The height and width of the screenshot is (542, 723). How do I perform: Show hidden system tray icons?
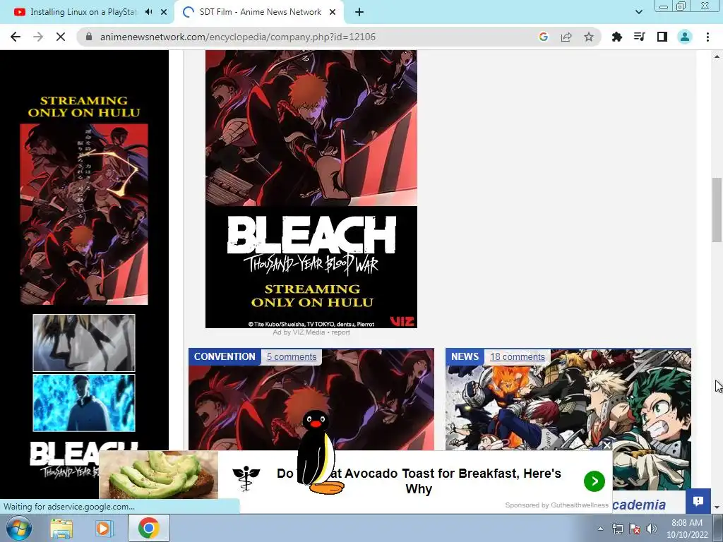pyautogui.click(x=600, y=529)
